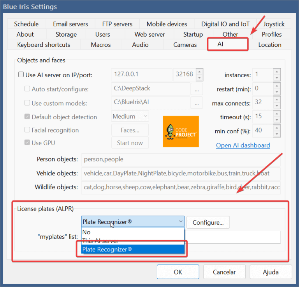This screenshot has height=287, width=299.
Task: Click the Start now button
Action: click(x=130, y=143)
